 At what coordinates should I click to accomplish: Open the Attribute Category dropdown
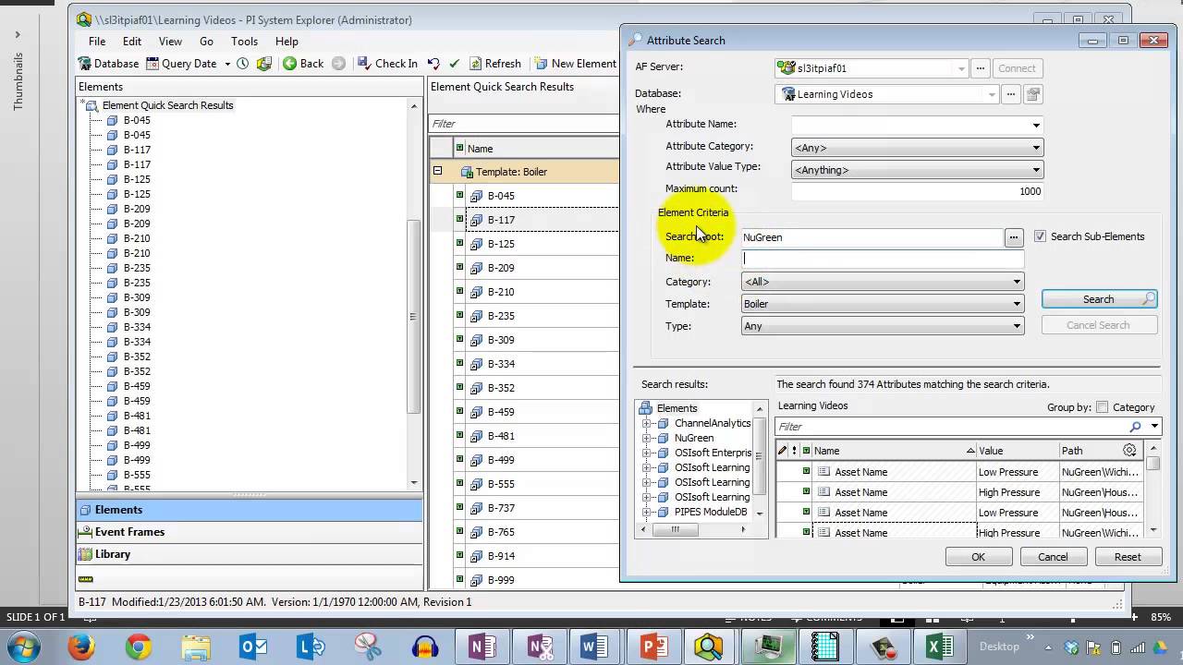1036,147
